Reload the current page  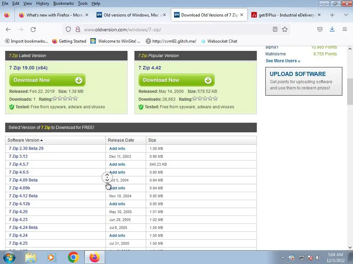(x=33, y=30)
